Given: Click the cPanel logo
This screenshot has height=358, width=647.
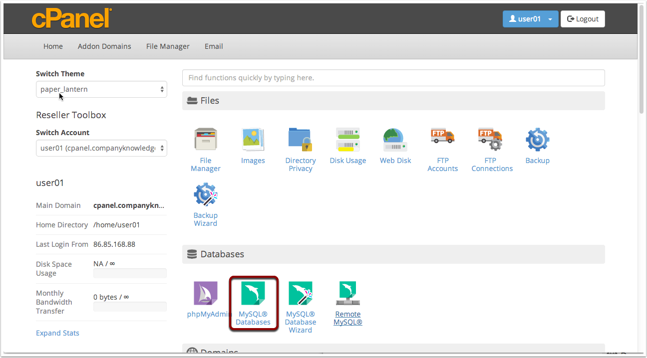Looking at the screenshot, I should pos(71,18).
